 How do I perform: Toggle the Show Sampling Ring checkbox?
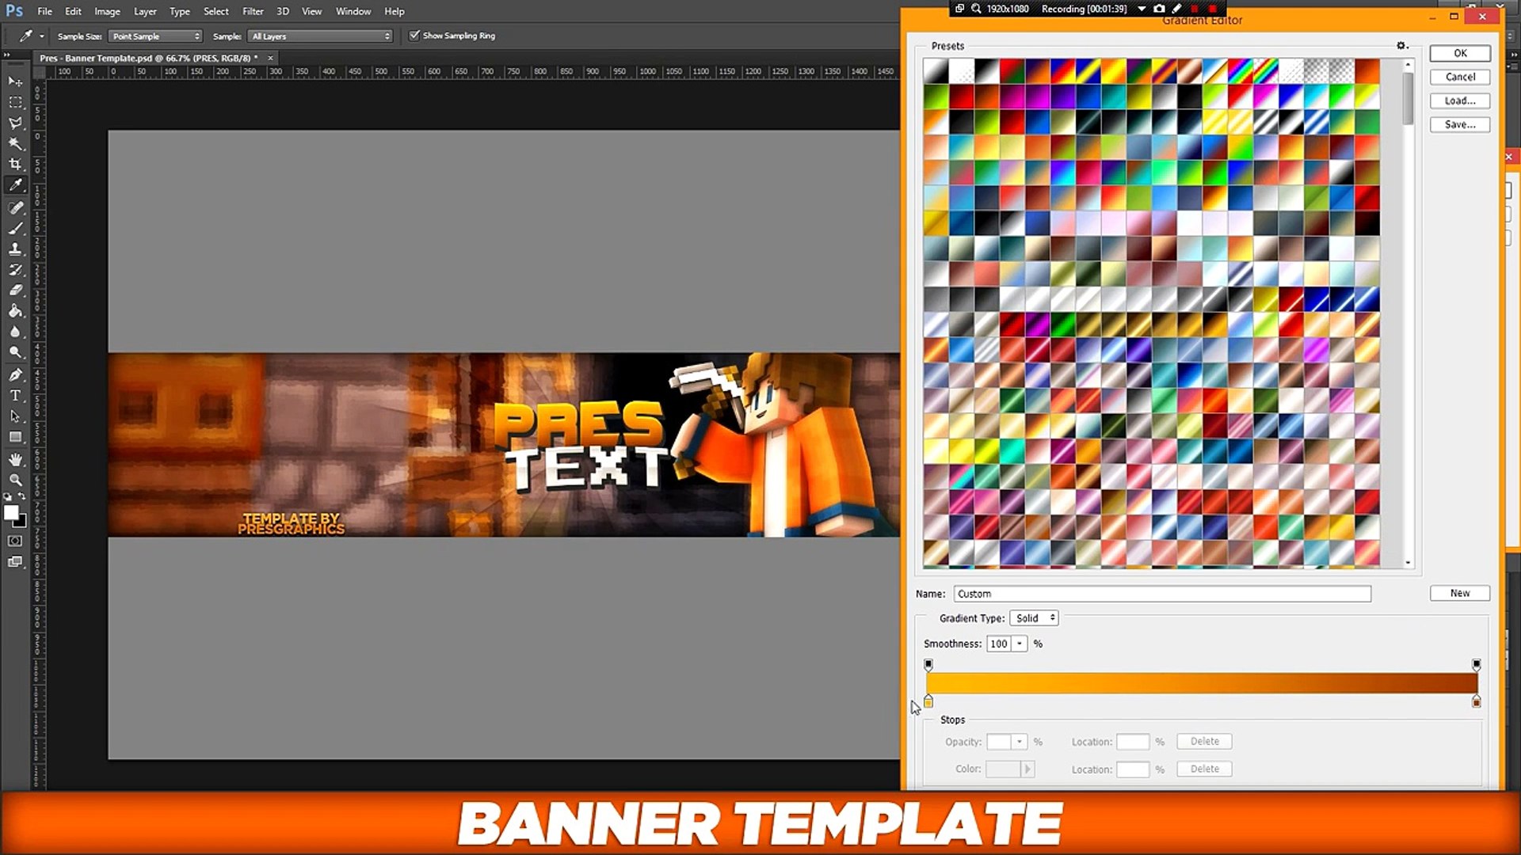[x=414, y=36]
